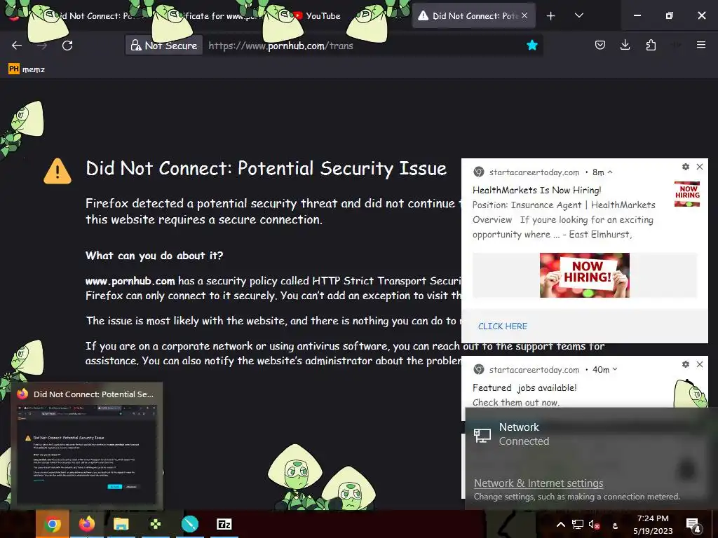Open the Pocket save icon in the toolbar

[x=600, y=45]
